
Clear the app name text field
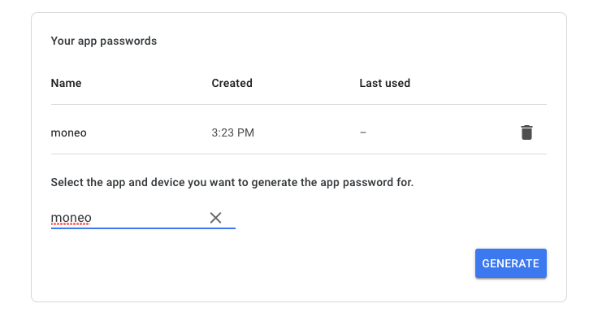tap(216, 218)
